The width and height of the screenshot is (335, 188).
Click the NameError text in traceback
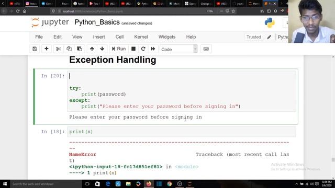[x=83, y=155]
